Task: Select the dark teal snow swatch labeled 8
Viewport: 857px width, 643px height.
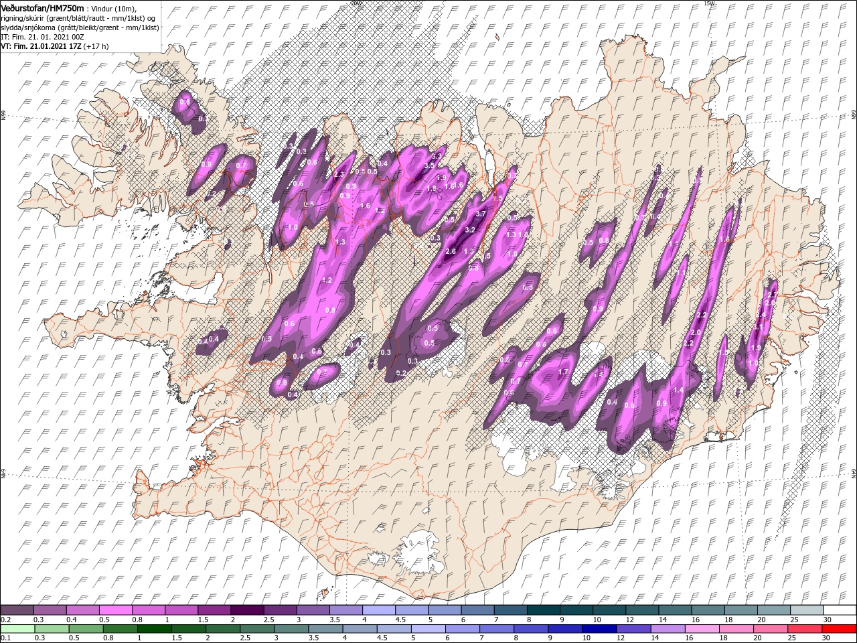Action: click(x=544, y=610)
